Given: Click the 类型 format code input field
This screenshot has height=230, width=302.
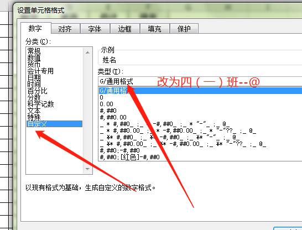Looking at the screenshot, I should point(200,81).
